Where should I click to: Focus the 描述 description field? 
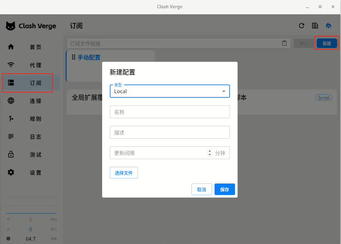coord(170,133)
